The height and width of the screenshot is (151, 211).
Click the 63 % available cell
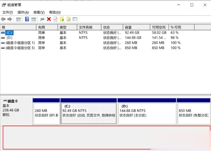174,33
